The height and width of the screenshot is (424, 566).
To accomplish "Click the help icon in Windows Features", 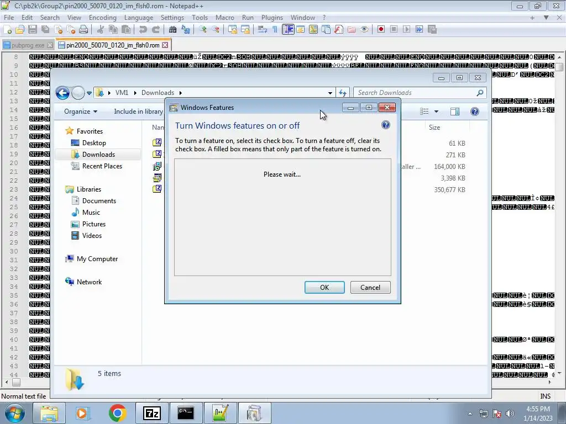I will 385,125.
